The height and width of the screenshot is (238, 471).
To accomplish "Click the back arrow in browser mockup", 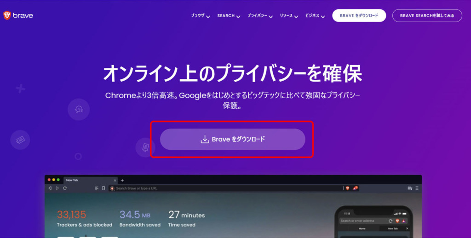I will [50, 188].
